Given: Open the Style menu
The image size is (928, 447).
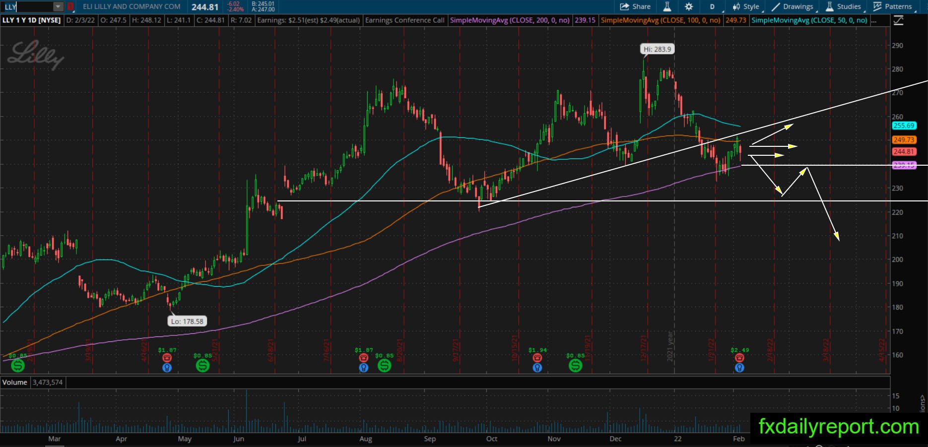Looking at the screenshot, I should pyautogui.click(x=746, y=6).
